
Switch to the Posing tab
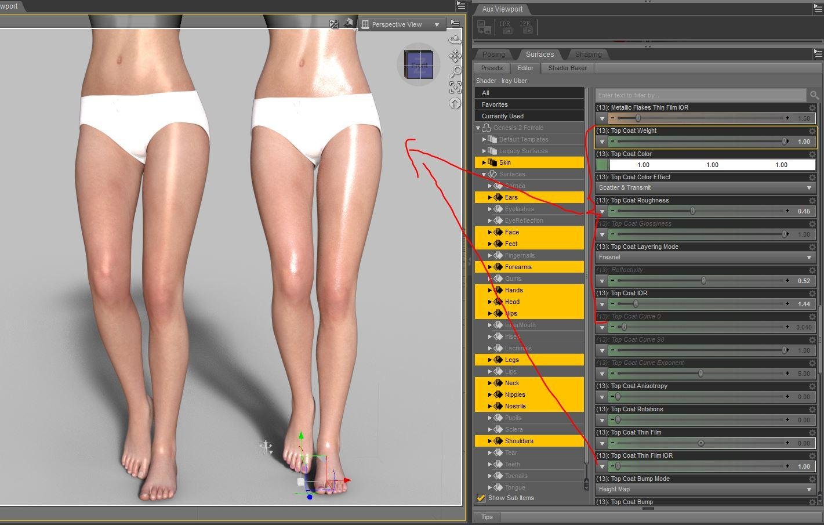coord(493,55)
